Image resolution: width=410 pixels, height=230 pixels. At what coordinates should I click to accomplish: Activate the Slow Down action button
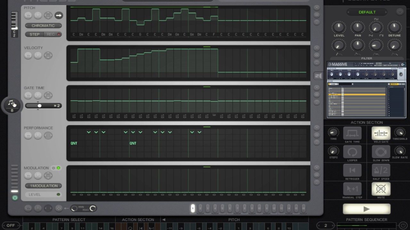(x=381, y=152)
